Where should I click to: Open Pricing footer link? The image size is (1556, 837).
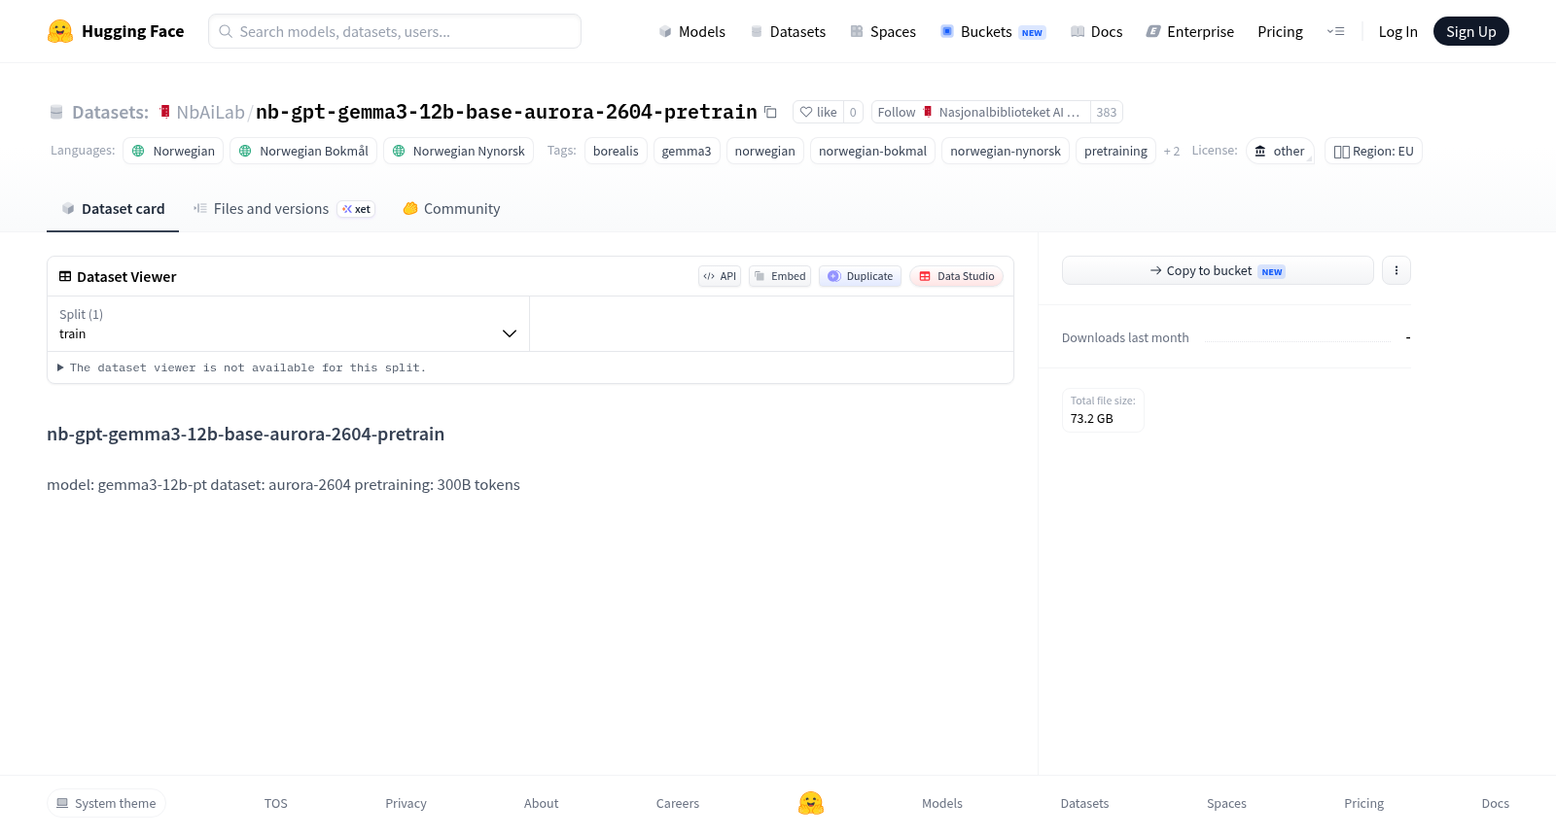click(1363, 803)
